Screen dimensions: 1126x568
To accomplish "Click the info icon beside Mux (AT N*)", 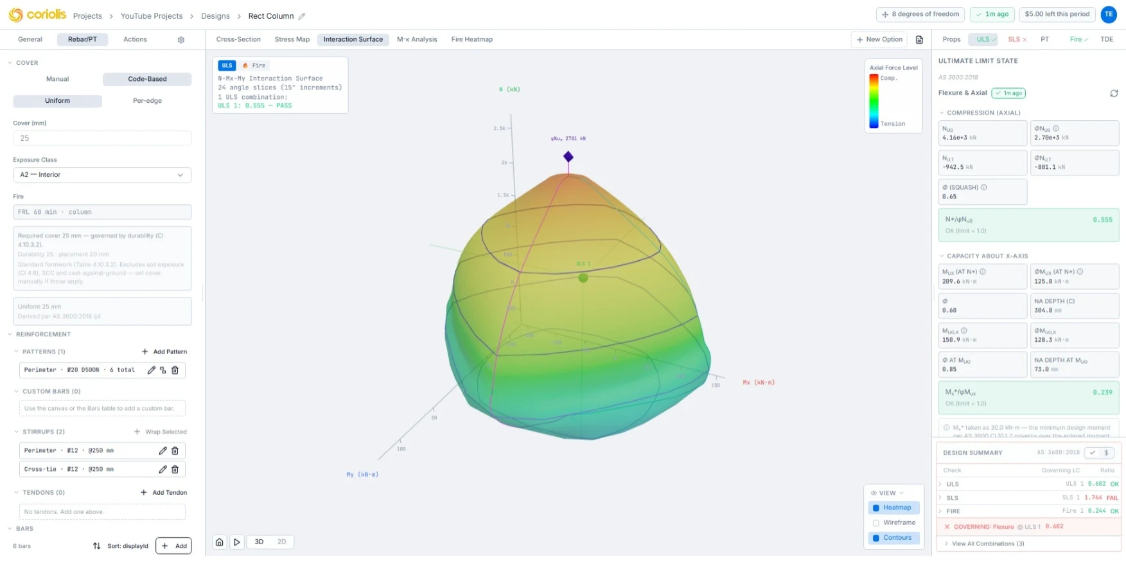I will 983,272.
